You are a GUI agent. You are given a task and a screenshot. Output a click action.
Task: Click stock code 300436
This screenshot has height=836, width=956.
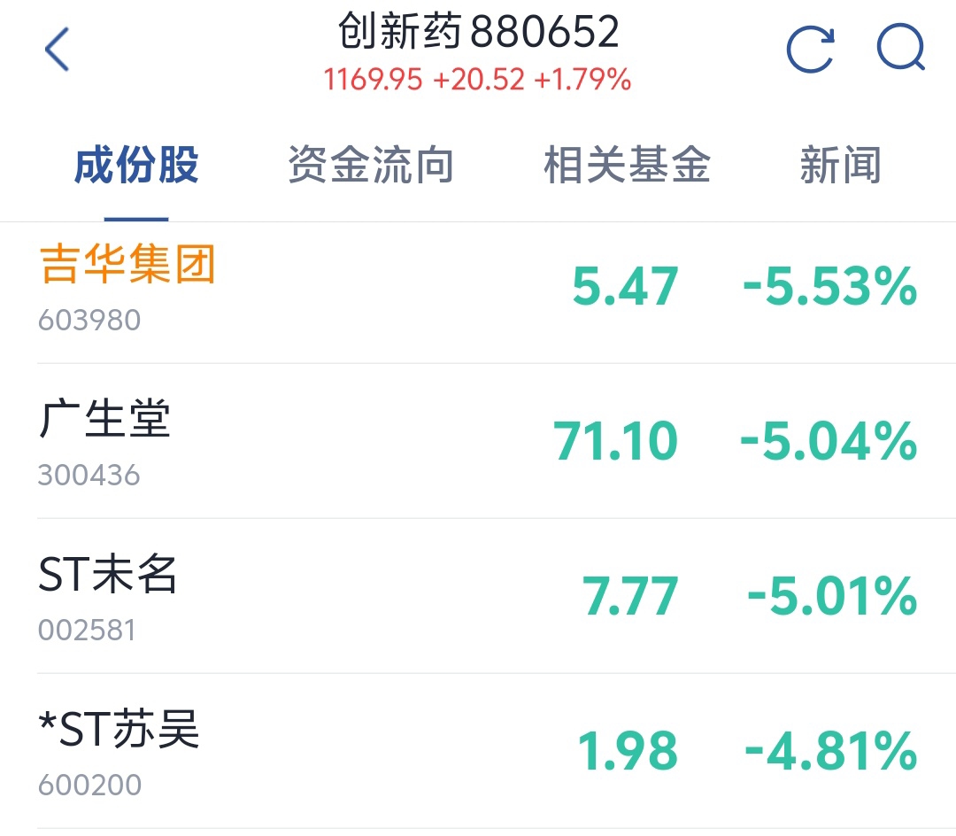(89, 475)
